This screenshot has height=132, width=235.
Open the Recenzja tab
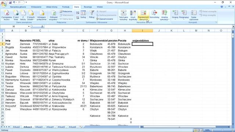(88, 7)
